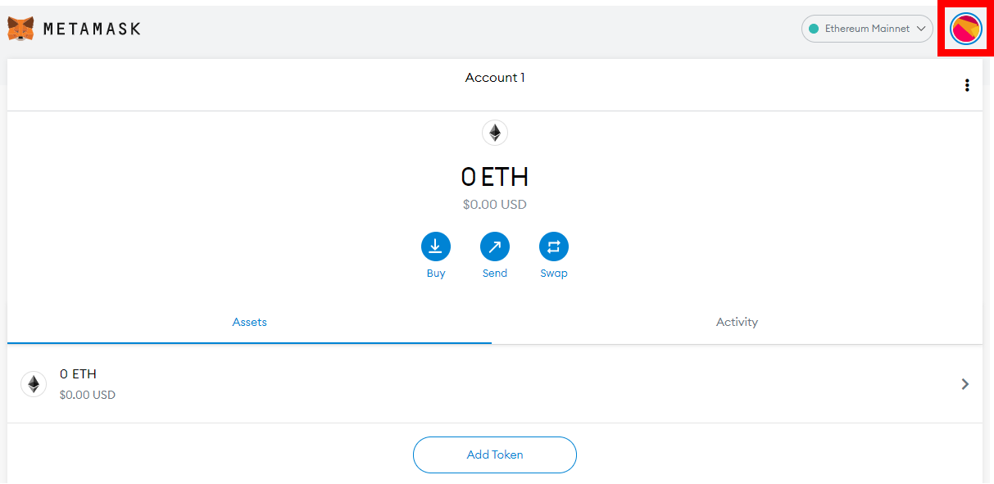This screenshot has height=484, width=994.
Task: Click the $0.00 USD value under balance
Action: [495, 205]
